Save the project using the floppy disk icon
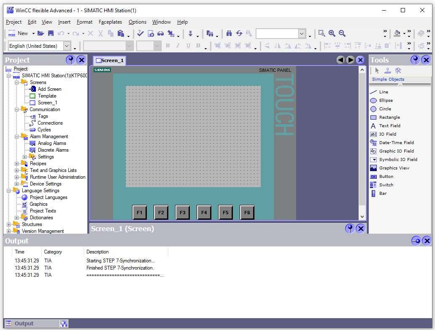The image size is (435, 330). pyautogui.click(x=51, y=33)
